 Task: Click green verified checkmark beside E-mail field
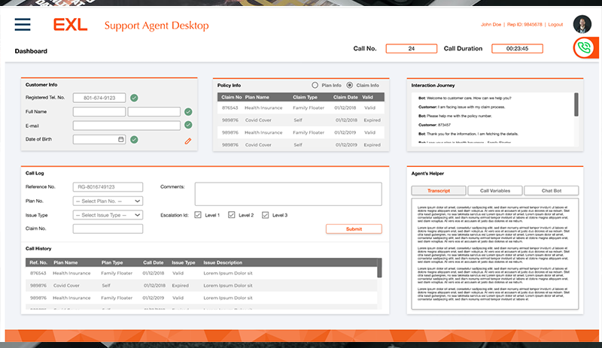(x=188, y=126)
